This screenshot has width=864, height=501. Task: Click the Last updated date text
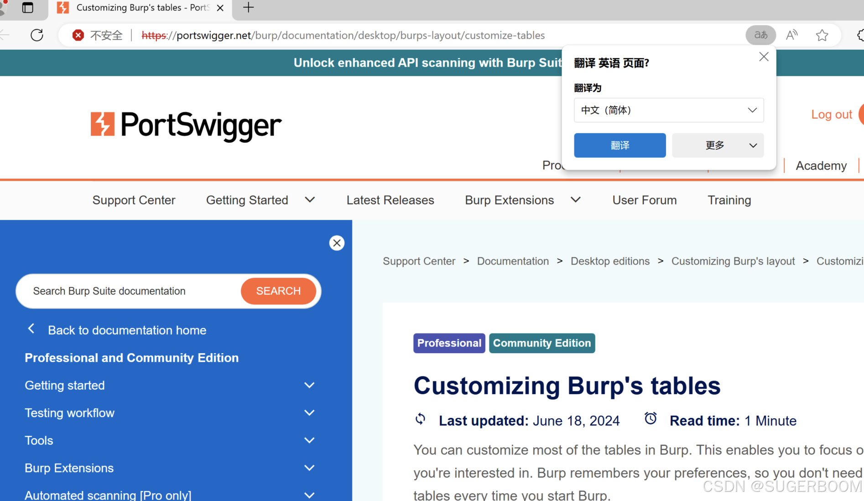[x=529, y=421]
